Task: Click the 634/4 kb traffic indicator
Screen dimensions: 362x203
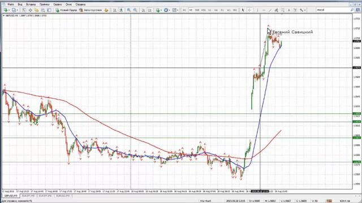Action: tap(345, 201)
